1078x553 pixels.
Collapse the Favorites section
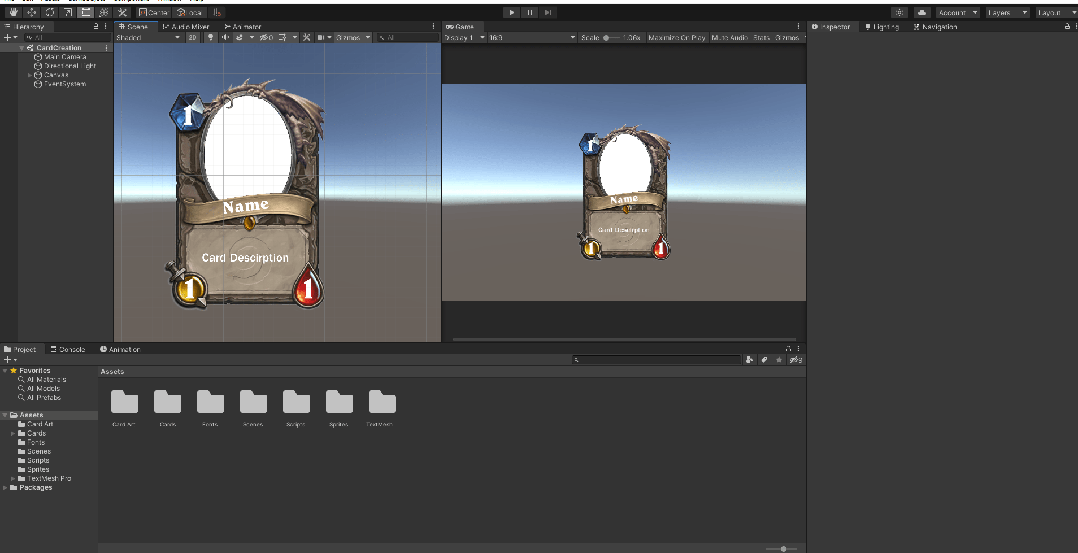click(x=5, y=371)
